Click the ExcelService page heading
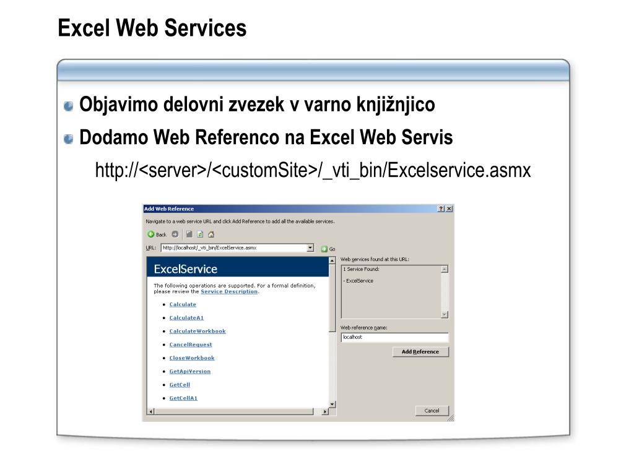This screenshot has height=475, width=634. click(x=186, y=269)
